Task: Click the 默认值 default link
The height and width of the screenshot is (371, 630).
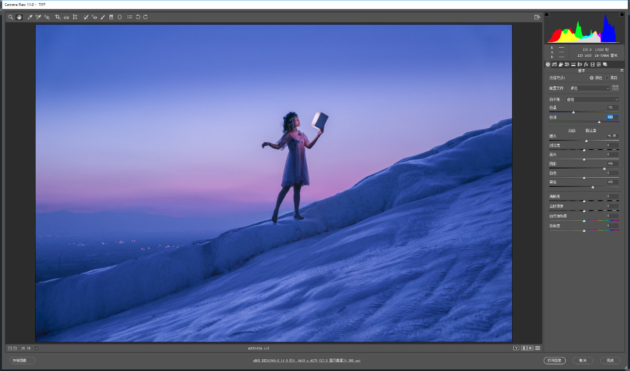Action: pos(591,130)
